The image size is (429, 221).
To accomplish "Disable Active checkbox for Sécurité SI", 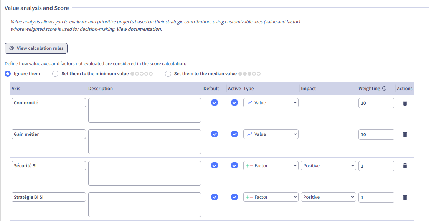I will (234, 165).
